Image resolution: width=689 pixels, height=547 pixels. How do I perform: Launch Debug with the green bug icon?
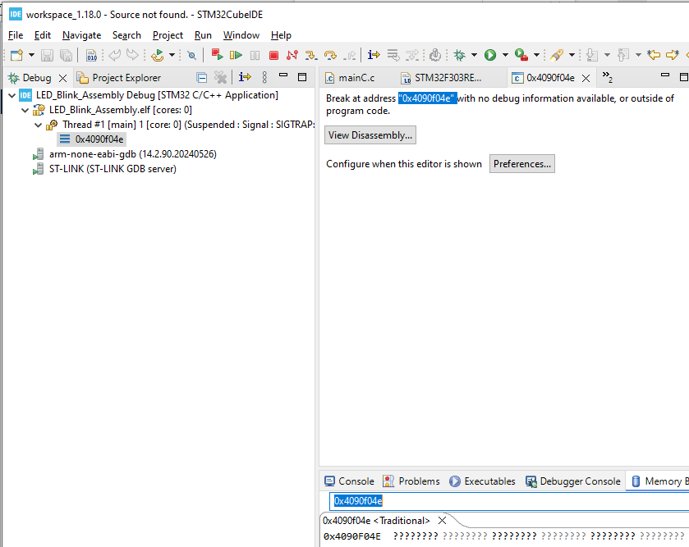[x=460, y=55]
